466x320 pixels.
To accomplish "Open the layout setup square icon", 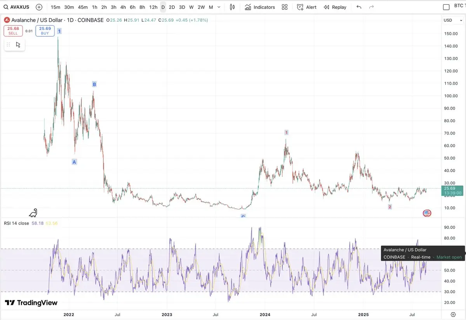I will [x=447, y=7].
